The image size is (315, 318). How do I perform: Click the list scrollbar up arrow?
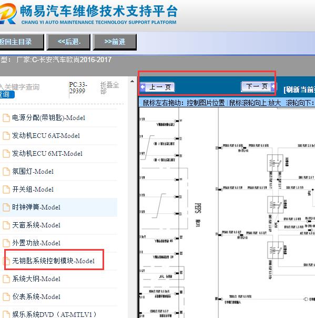(x=133, y=82)
